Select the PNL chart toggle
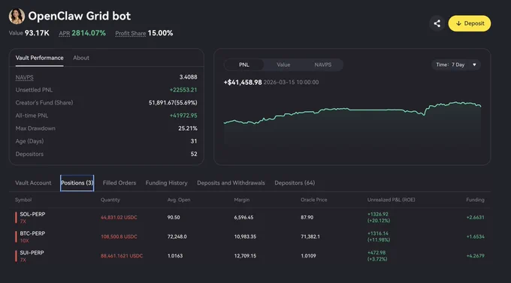The height and width of the screenshot is (283, 511). point(244,65)
